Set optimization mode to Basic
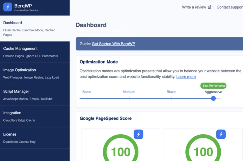Screen dimensions: 243x161 click(x=87, y=92)
